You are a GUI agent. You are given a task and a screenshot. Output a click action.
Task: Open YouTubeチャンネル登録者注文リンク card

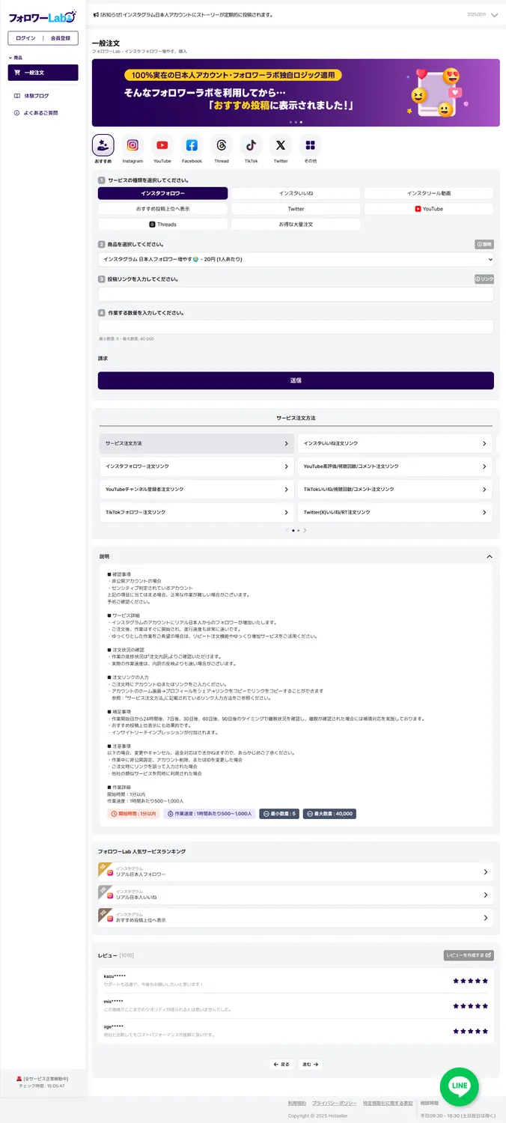pos(197,490)
